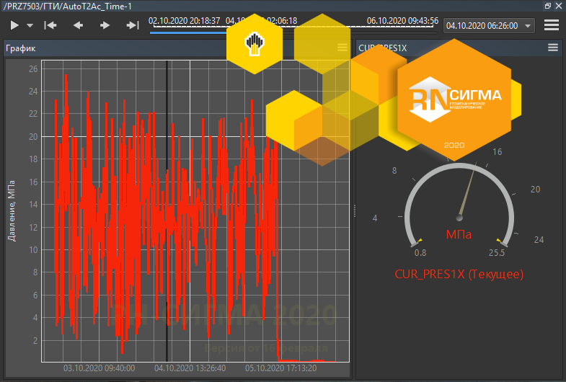Select the График panel title
Image resolution: width=566 pixels, height=382 pixels.
click(x=20, y=48)
